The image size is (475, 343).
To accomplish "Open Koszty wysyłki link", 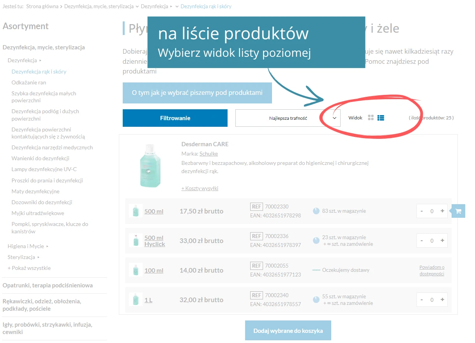I will click(x=200, y=188).
